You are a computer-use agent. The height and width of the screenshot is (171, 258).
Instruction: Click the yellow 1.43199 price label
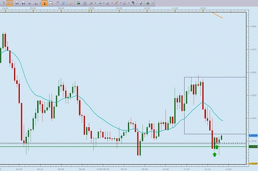point(253,164)
